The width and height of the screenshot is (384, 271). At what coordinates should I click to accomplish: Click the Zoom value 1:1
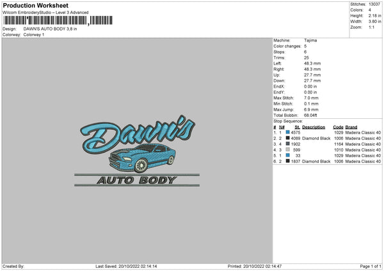coord(371,27)
